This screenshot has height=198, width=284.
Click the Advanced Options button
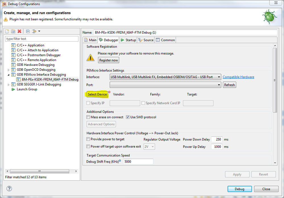click(x=101, y=124)
